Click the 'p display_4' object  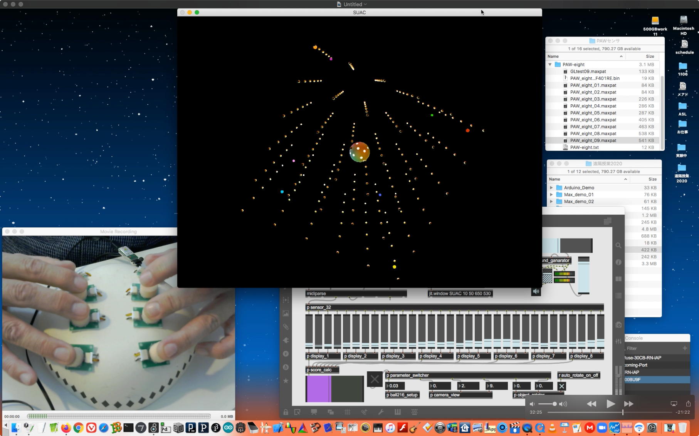click(x=436, y=356)
